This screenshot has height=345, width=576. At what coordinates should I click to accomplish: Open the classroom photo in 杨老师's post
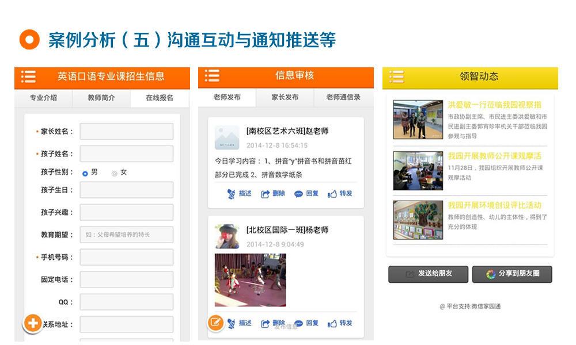[250, 280]
